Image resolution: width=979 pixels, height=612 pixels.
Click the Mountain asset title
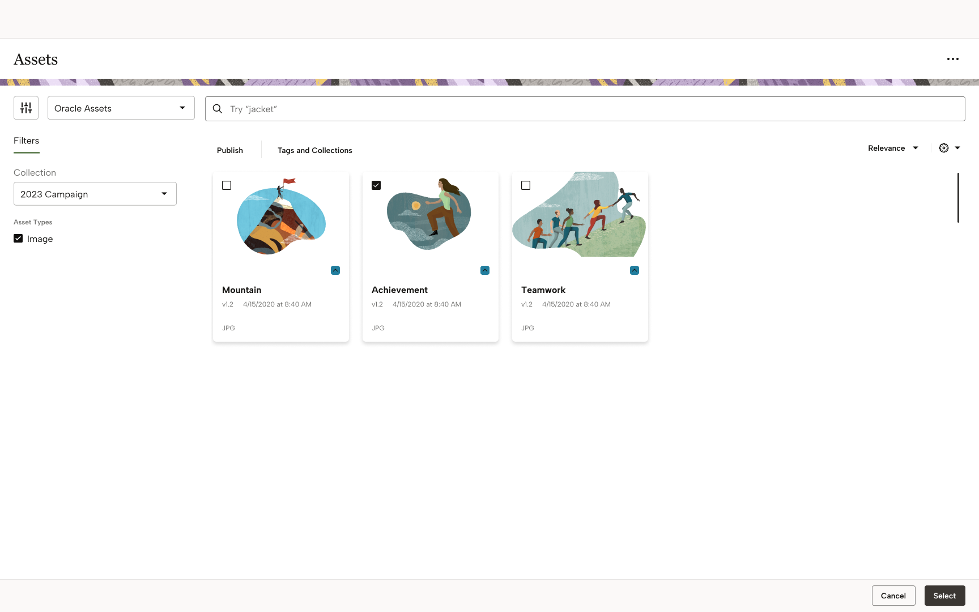242,290
